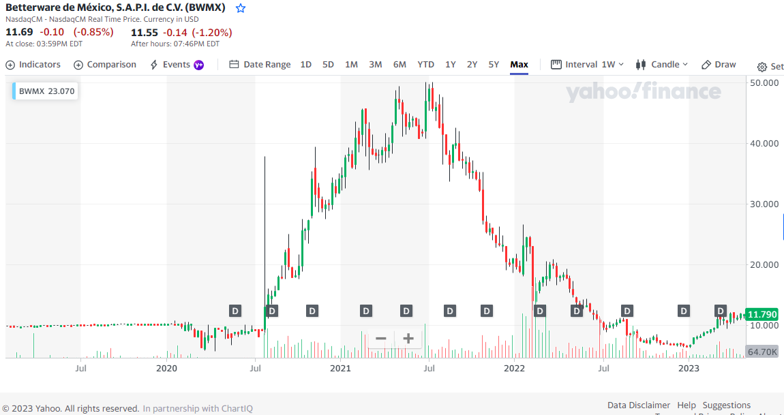Select the 5D range
Screen dimensions: 784x415
coord(328,65)
